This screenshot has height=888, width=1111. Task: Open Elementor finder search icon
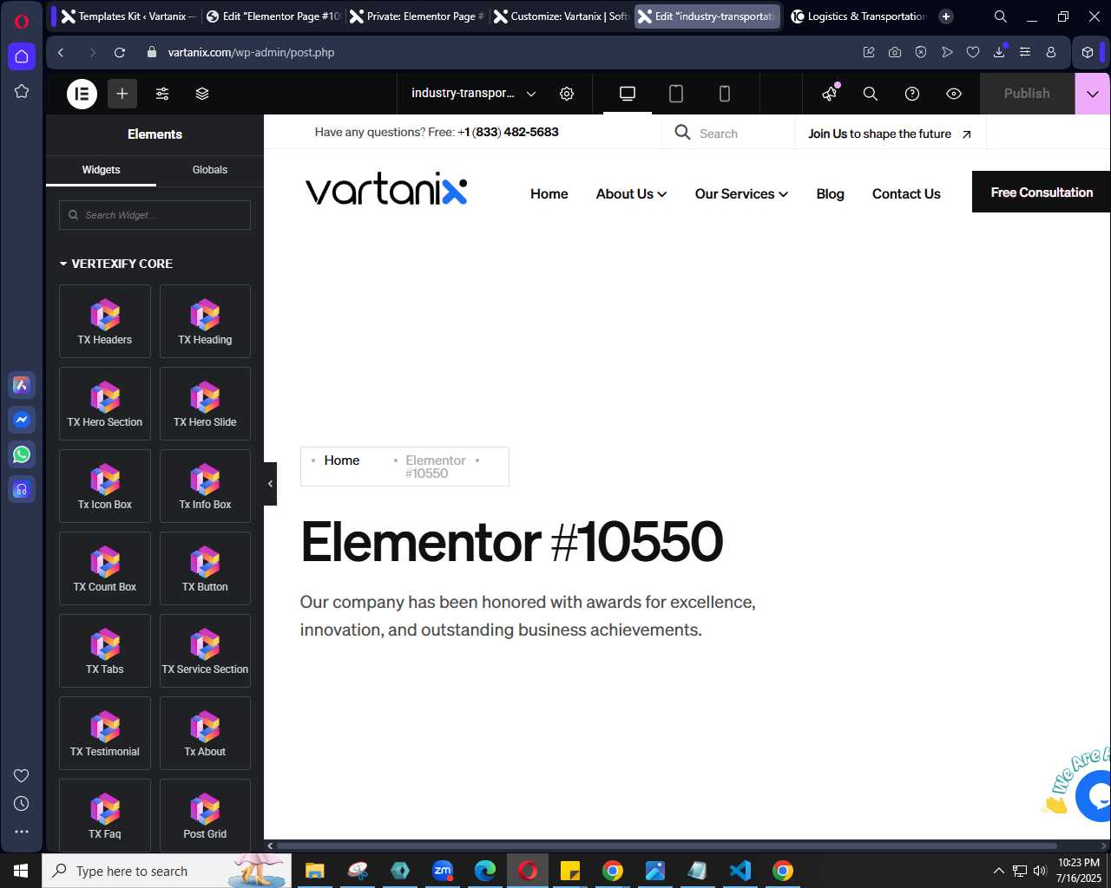point(871,94)
